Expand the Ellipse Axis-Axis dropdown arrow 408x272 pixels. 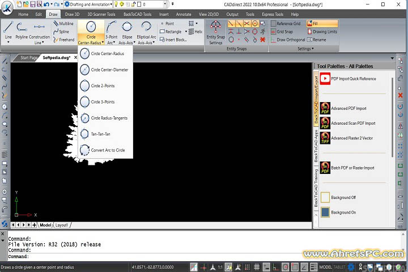pos(134,42)
